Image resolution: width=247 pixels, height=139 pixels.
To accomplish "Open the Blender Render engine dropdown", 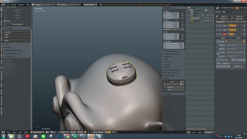I will tap(90, 5).
